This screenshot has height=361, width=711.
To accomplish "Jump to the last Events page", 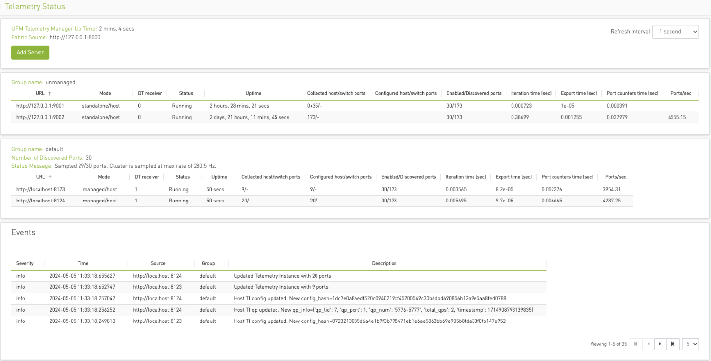I will (x=672, y=344).
